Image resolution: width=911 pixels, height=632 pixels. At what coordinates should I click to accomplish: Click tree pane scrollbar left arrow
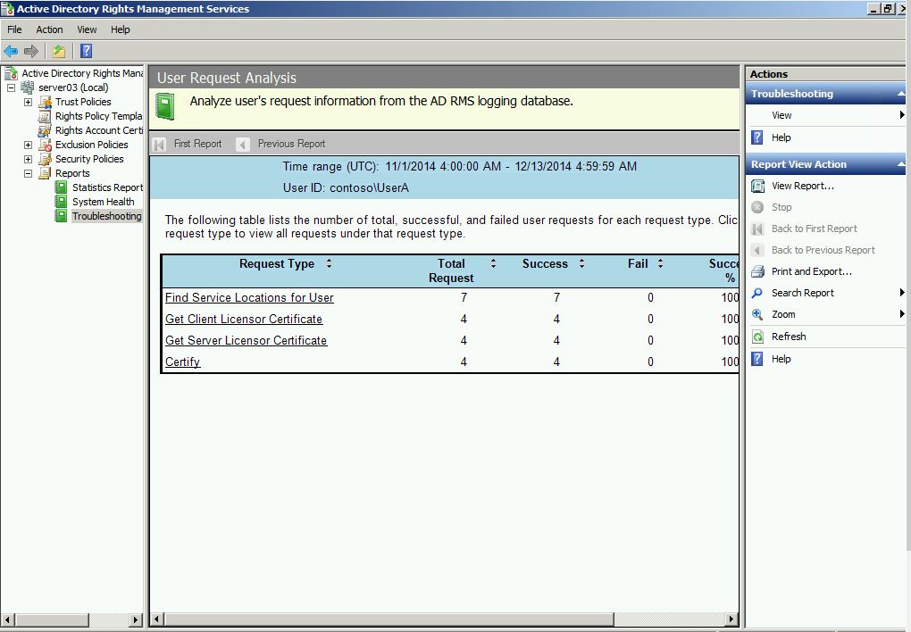pos(7,620)
